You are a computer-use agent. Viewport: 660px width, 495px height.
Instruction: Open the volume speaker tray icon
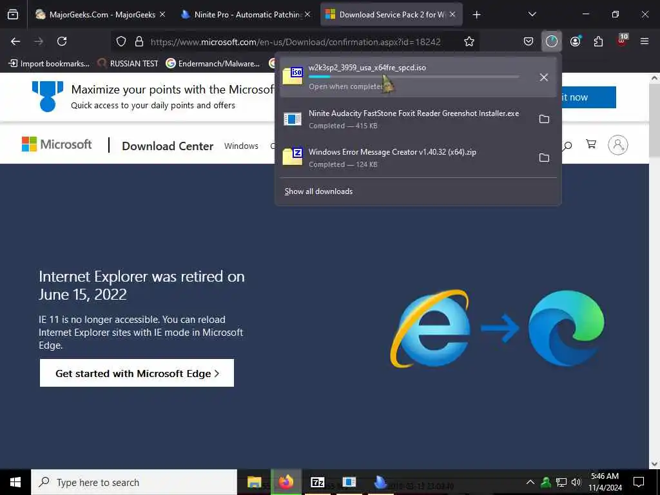tap(576, 482)
